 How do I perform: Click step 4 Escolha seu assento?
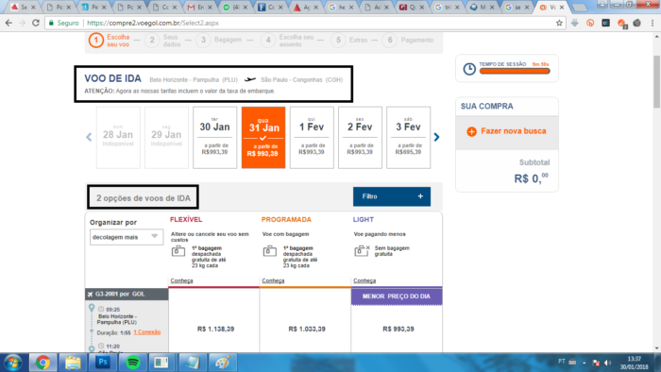click(287, 41)
